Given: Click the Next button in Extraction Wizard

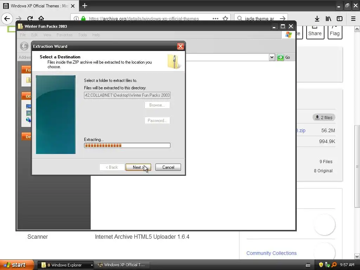Looking at the screenshot, I should click(x=138, y=167).
